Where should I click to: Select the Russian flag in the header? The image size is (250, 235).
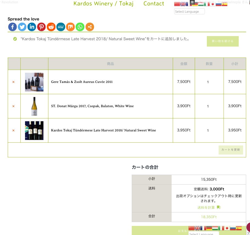point(219,4)
